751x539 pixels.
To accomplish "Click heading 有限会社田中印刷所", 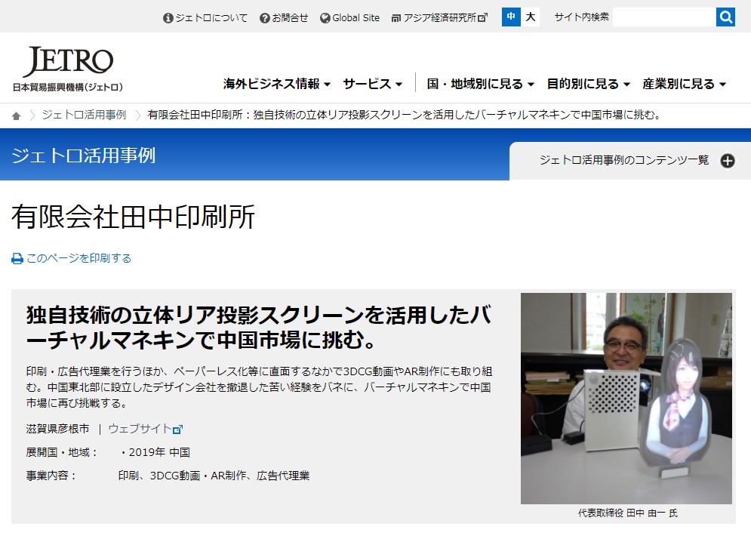I will click(x=133, y=217).
